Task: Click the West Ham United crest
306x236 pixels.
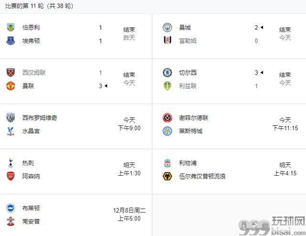Action: point(11,73)
